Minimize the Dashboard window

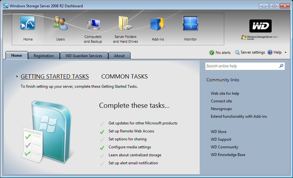[x=264, y=6]
